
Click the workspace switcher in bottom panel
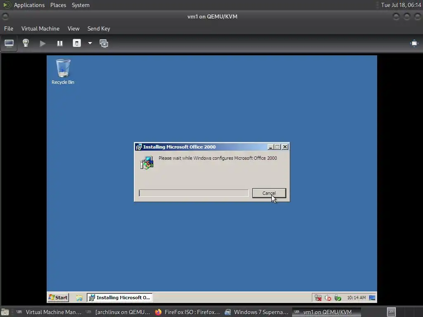[x=392, y=312]
